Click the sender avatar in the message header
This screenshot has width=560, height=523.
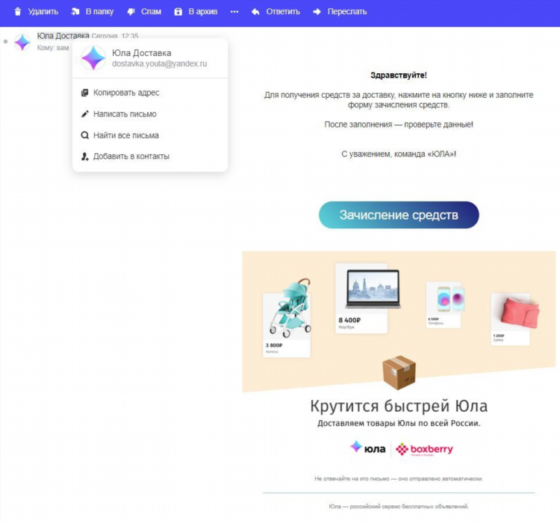pos(22,42)
